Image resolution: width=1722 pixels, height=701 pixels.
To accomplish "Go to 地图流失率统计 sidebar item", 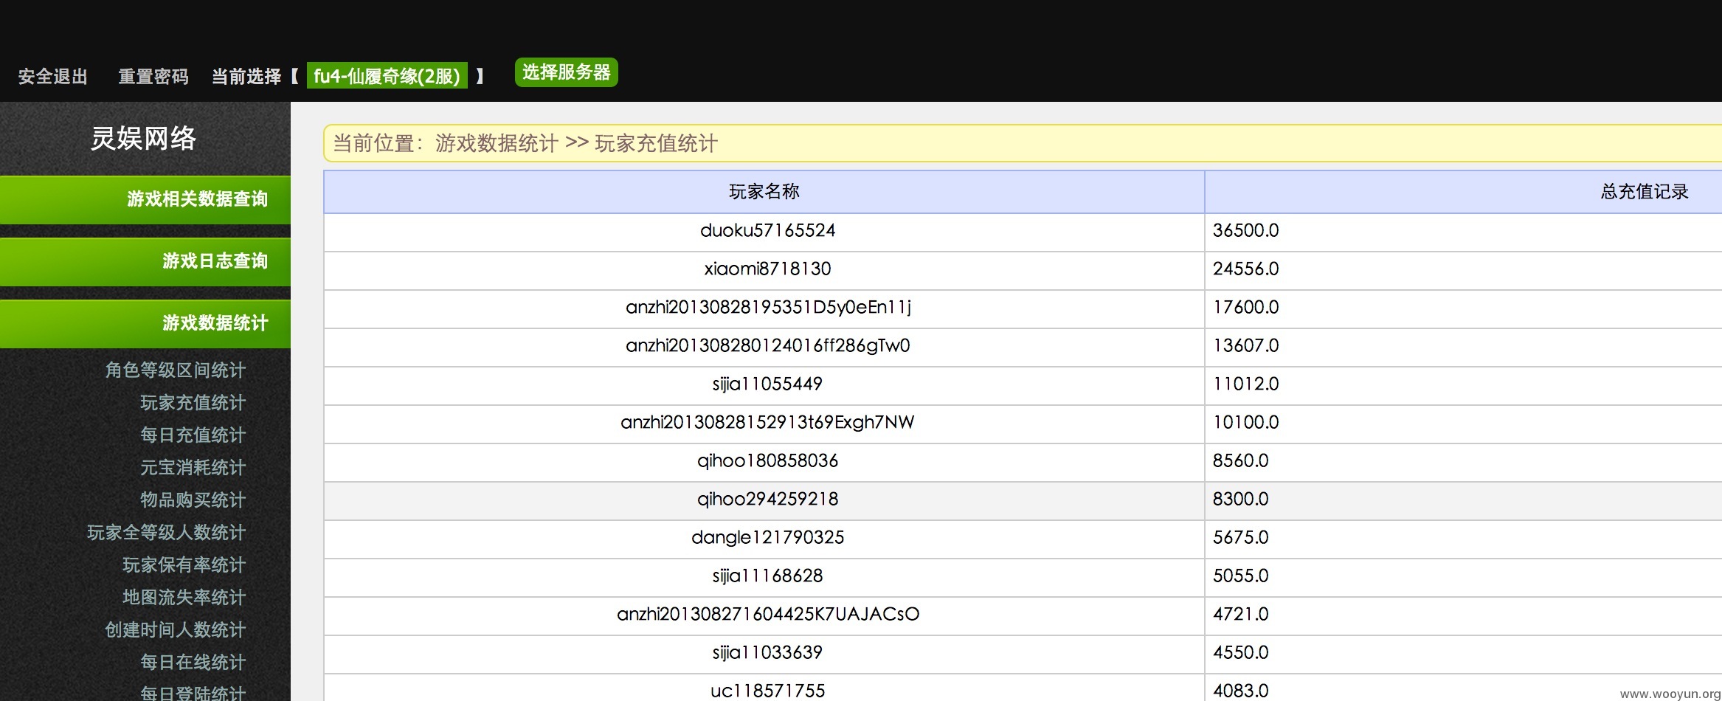I will (x=184, y=597).
